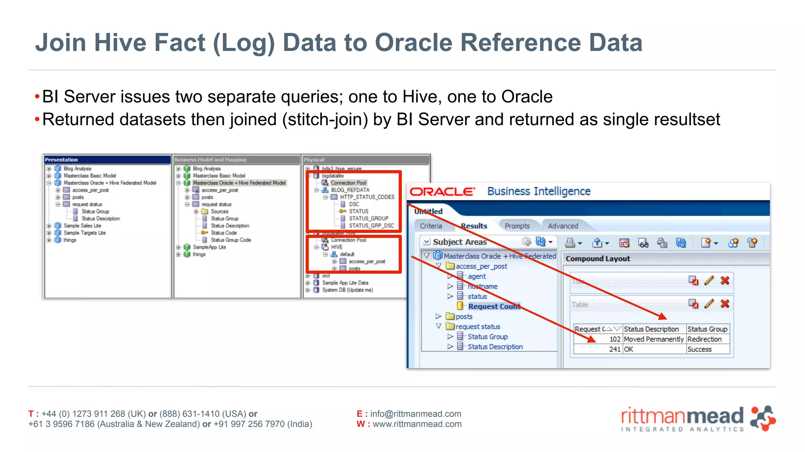Image resolution: width=805 pixels, height=452 pixels.
Task: Click the format container icon on the Title view
Action: 693,281
